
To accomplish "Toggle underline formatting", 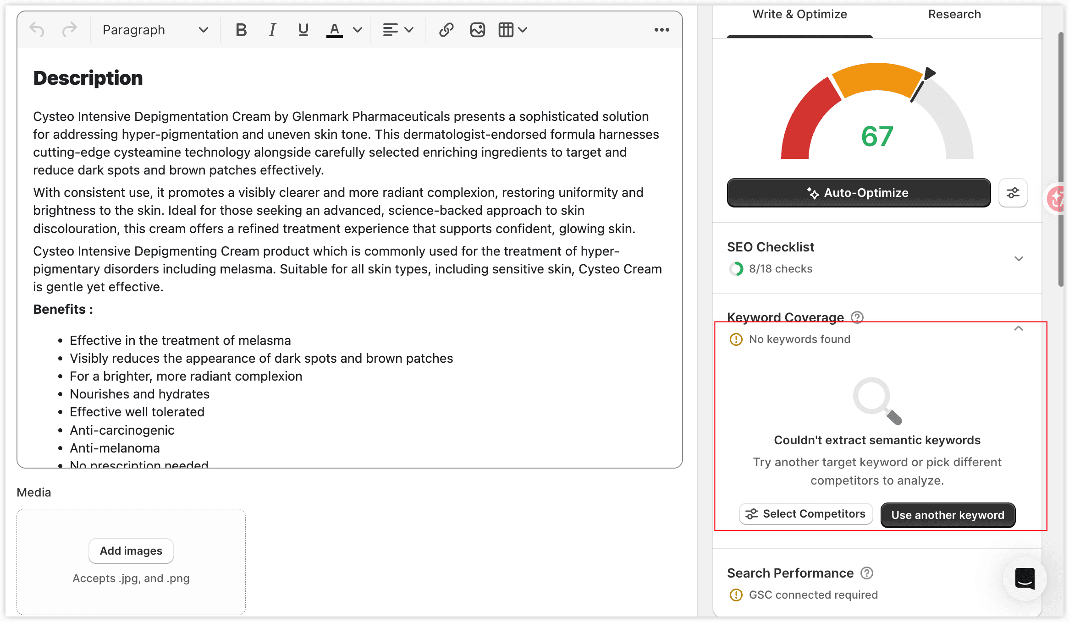I will click(x=303, y=30).
